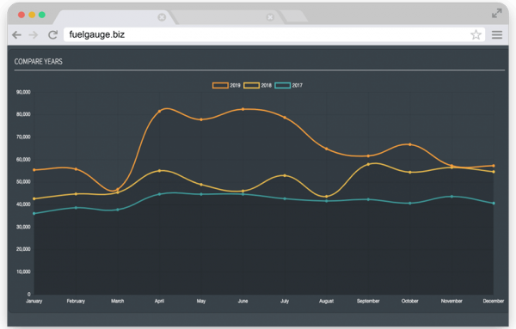The image size is (516, 329).
Task: Click the December axis label
Action: tap(494, 301)
